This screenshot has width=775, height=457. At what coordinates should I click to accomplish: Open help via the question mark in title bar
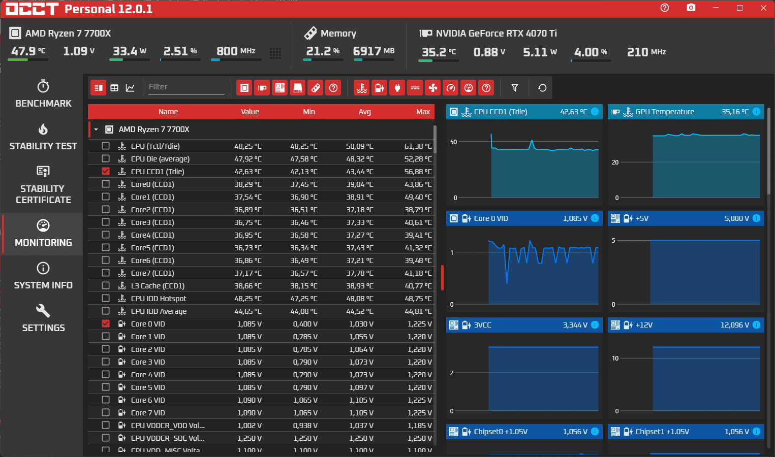coord(665,8)
